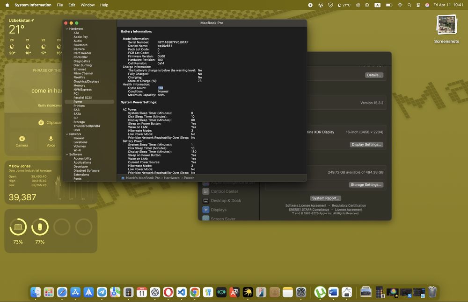The width and height of the screenshot is (468, 302).
Task: Open the App Store dock icon
Action: coord(75,292)
